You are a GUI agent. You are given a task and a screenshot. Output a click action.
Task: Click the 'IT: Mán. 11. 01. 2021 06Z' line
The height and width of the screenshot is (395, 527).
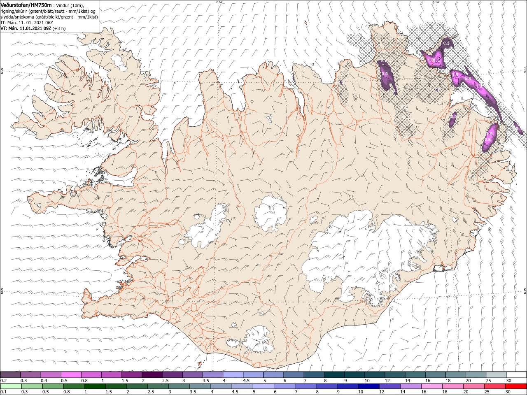tap(27, 23)
